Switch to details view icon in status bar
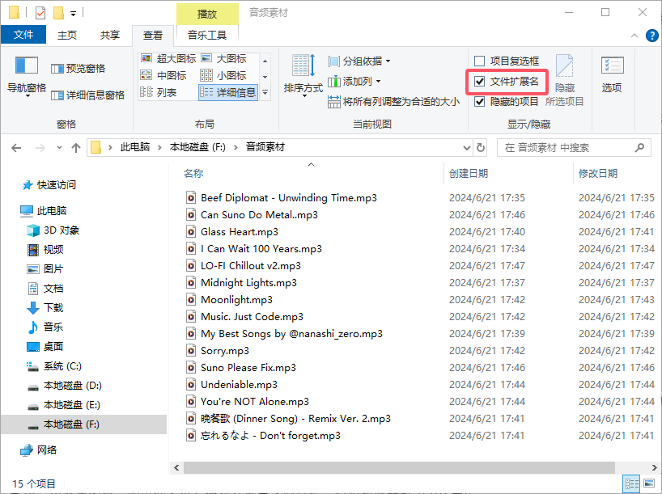The image size is (662, 494). 631,483
